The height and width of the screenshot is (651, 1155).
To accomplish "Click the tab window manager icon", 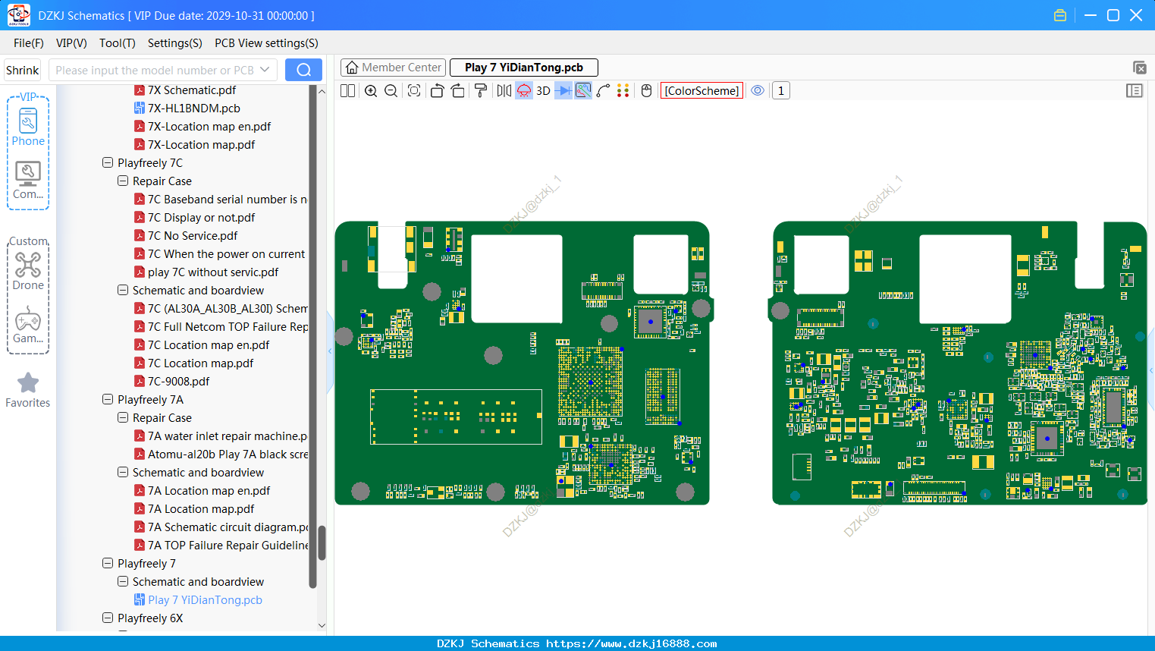I will coord(1139,68).
